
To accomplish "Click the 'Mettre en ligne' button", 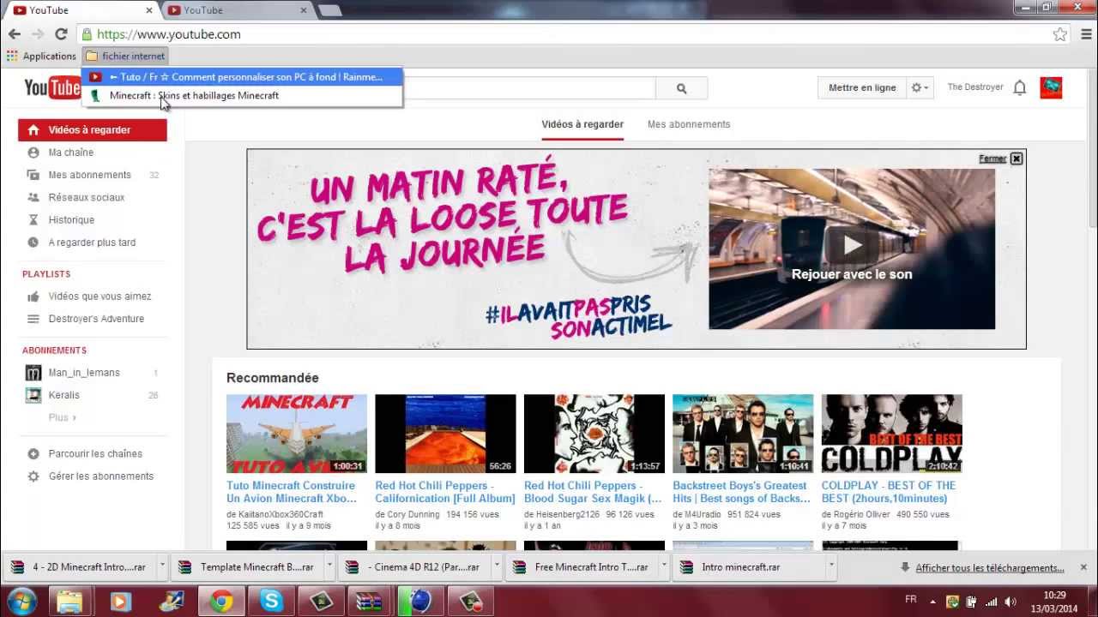I will click(x=862, y=87).
